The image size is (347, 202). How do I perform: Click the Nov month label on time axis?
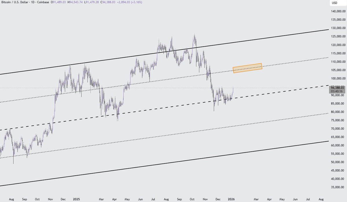[205, 199]
